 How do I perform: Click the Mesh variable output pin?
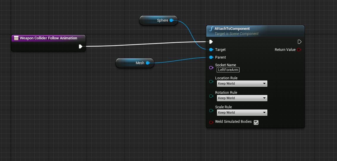(x=147, y=63)
